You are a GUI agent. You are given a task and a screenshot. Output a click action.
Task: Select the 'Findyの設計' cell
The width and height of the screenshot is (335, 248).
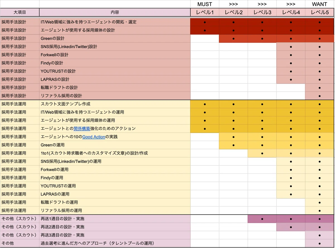click(115, 63)
